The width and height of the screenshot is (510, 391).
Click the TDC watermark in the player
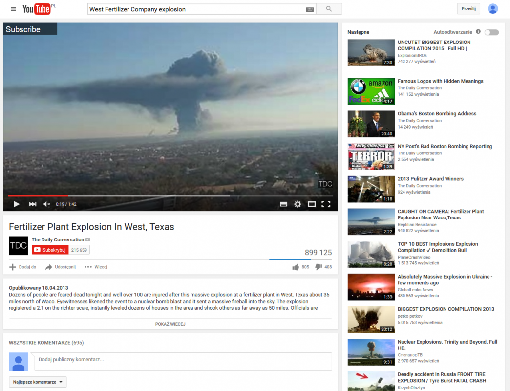(x=325, y=184)
